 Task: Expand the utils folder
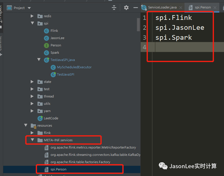coord(32,104)
